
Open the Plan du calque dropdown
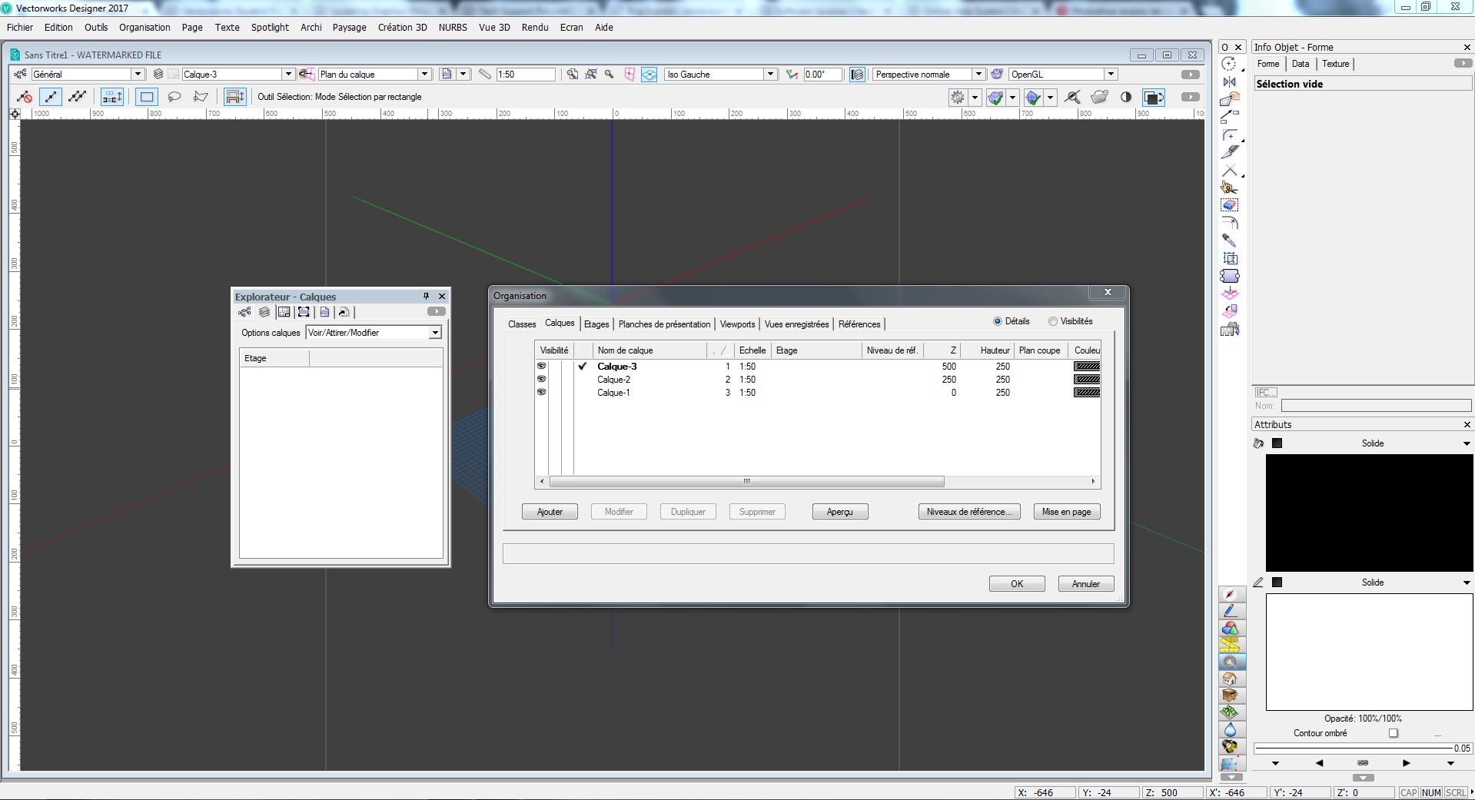click(424, 74)
